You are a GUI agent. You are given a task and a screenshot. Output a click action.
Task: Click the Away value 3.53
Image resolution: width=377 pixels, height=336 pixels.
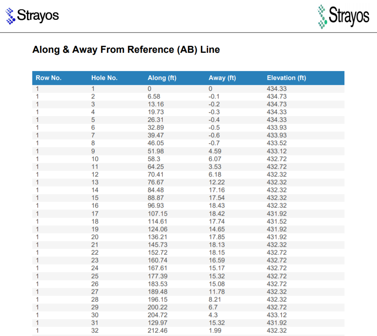pos(215,167)
